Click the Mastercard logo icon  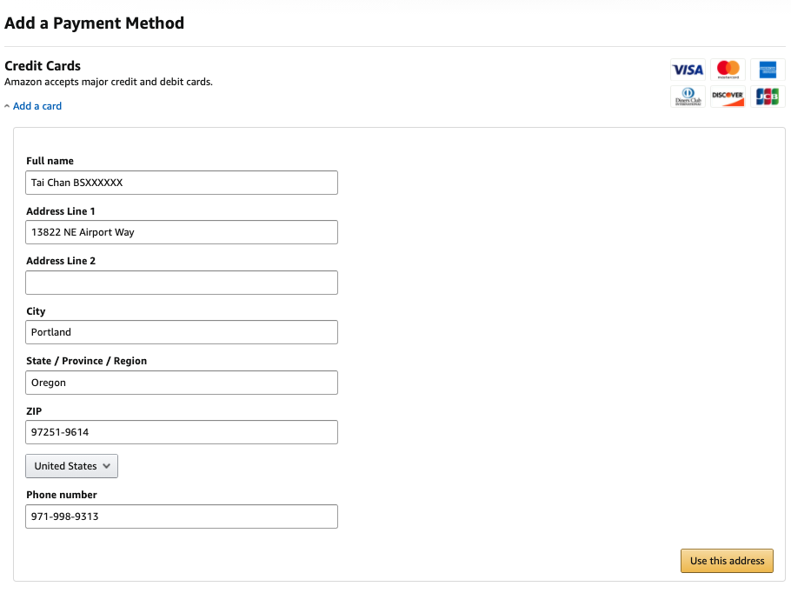tap(728, 70)
